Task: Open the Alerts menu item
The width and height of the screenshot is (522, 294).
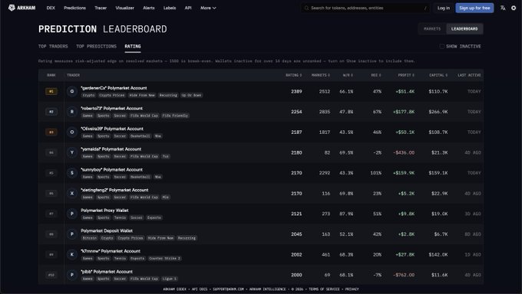Action: (149, 8)
